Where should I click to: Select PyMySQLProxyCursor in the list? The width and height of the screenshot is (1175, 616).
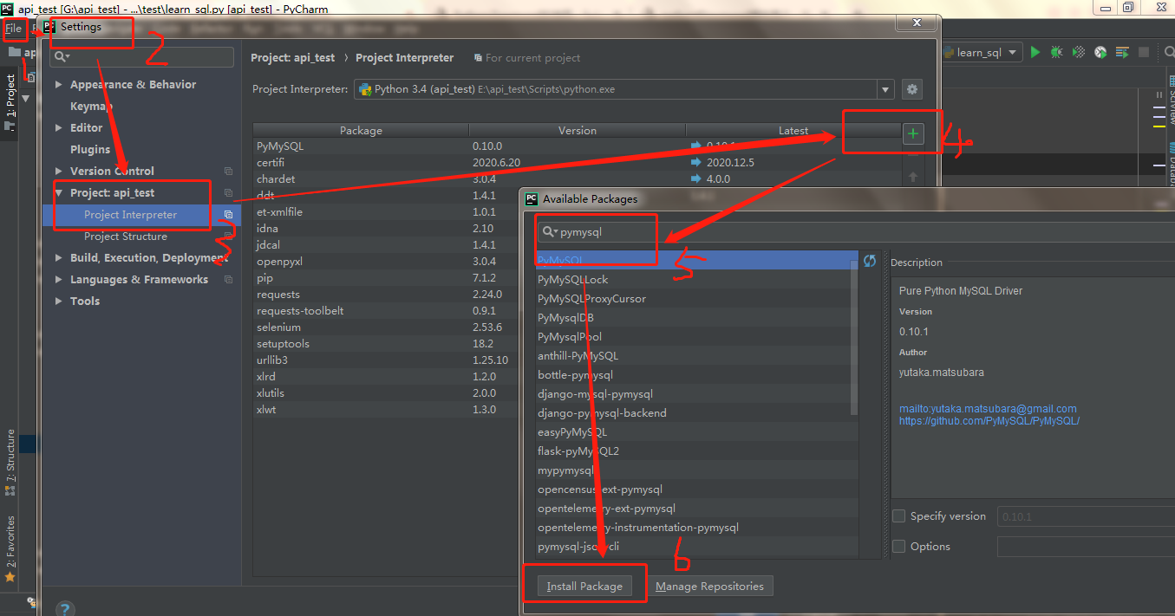click(591, 299)
